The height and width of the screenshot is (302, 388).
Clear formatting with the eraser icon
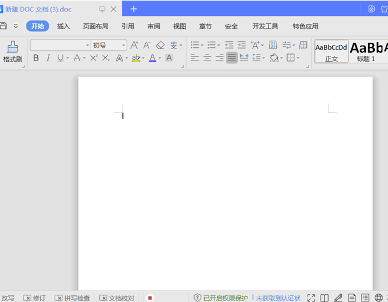pos(160,45)
